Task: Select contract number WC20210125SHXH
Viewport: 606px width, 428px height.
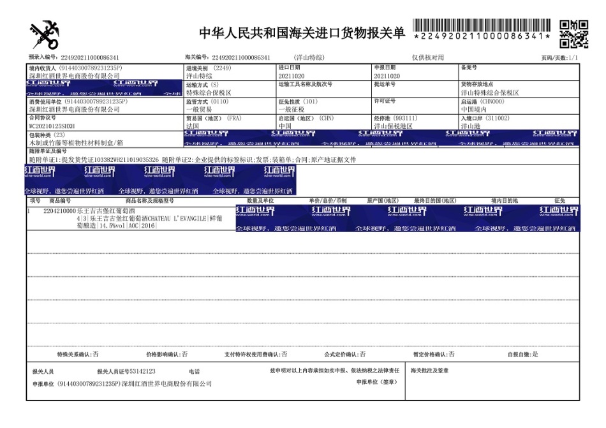Action: 52,126
